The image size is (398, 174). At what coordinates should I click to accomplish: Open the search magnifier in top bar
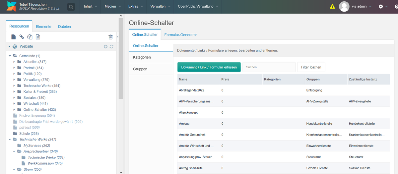71,7
